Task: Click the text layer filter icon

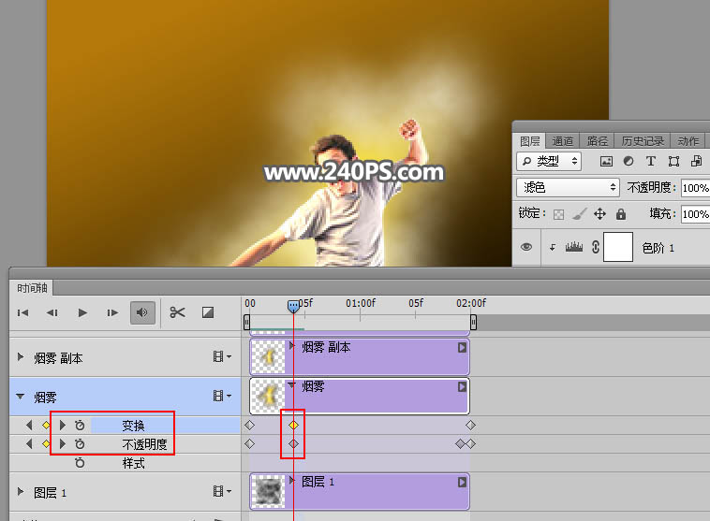Action: [651, 161]
